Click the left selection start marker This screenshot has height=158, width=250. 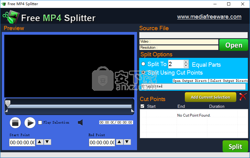[6, 111]
